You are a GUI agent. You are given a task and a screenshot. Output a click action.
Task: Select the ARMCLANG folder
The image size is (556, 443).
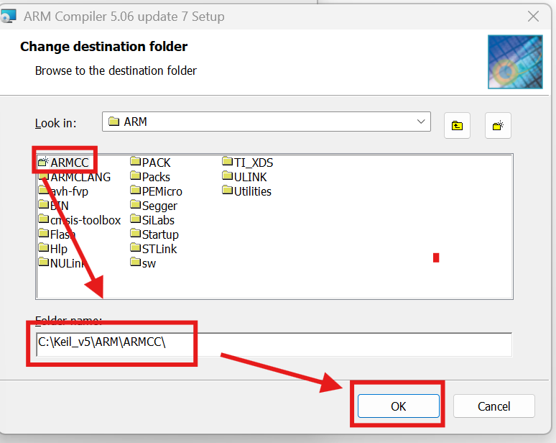coord(75,177)
